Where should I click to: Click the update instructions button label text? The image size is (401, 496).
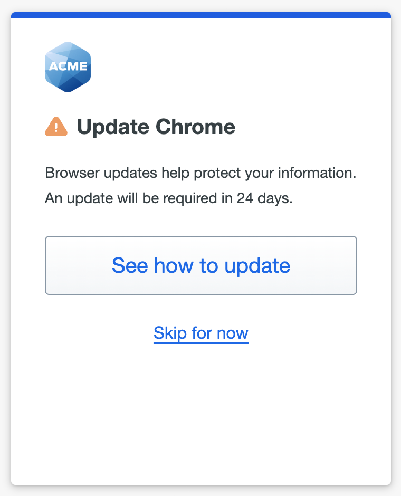pyautogui.click(x=200, y=265)
